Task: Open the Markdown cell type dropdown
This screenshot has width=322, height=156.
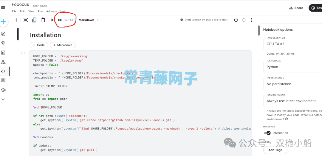Action: [x=89, y=20]
